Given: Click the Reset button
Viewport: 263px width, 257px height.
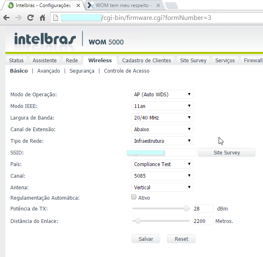Looking at the screenshot, I should click(181, 239).
